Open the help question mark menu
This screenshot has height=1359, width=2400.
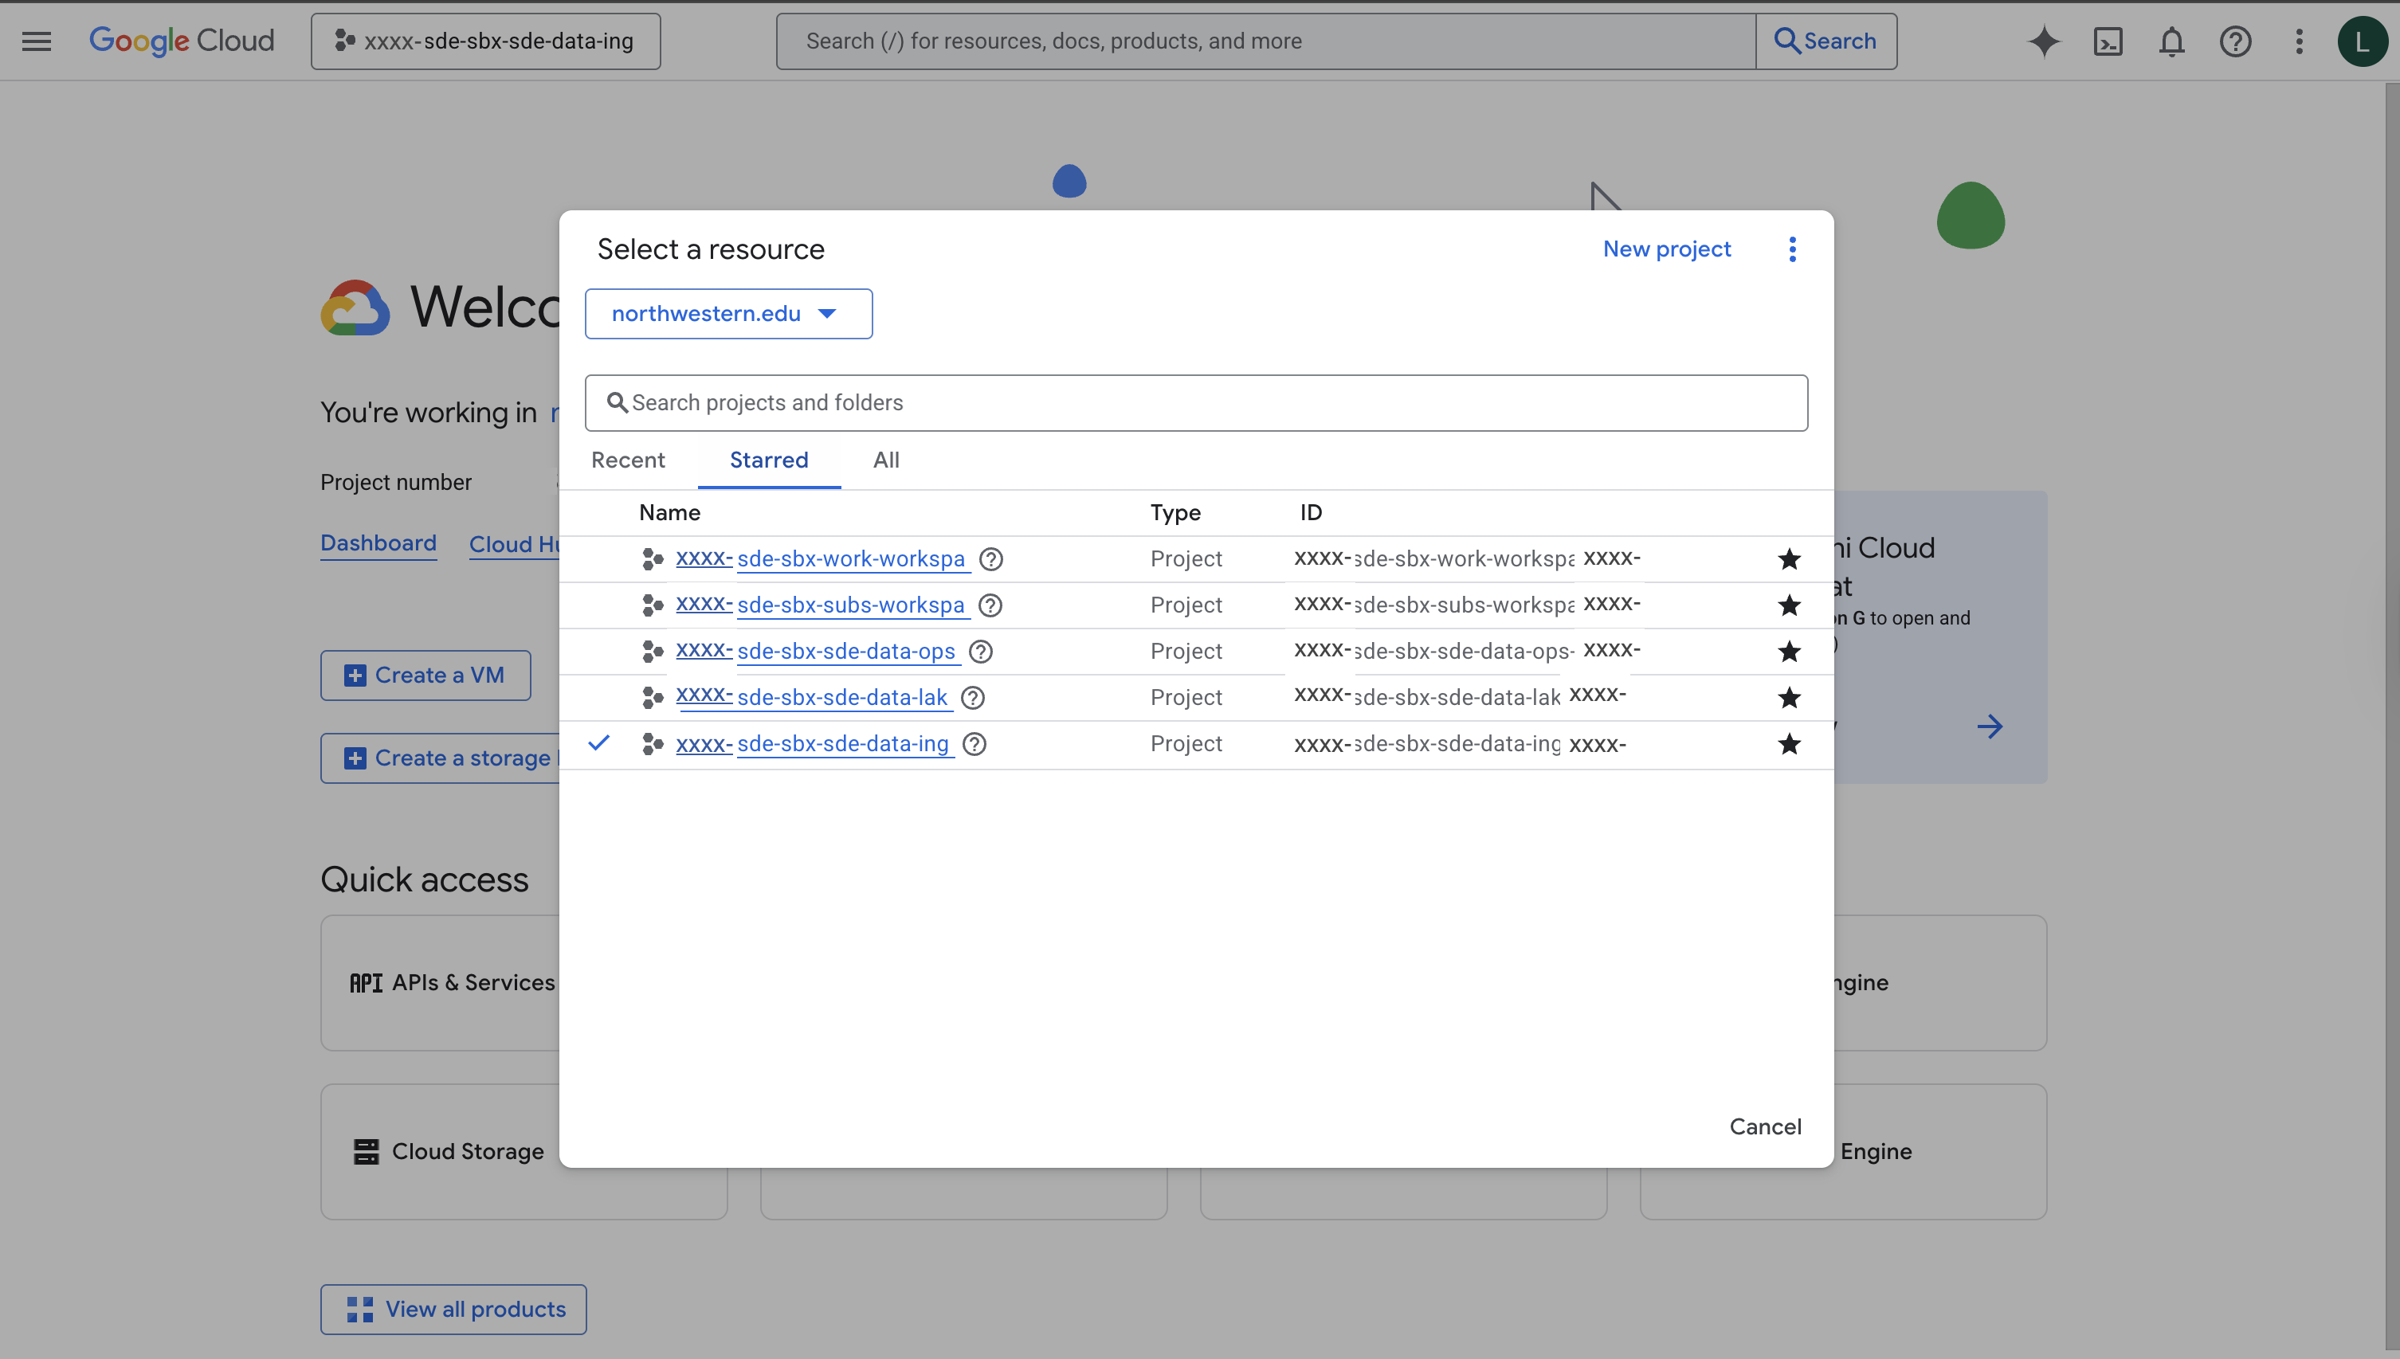[x=2235, y=41]
